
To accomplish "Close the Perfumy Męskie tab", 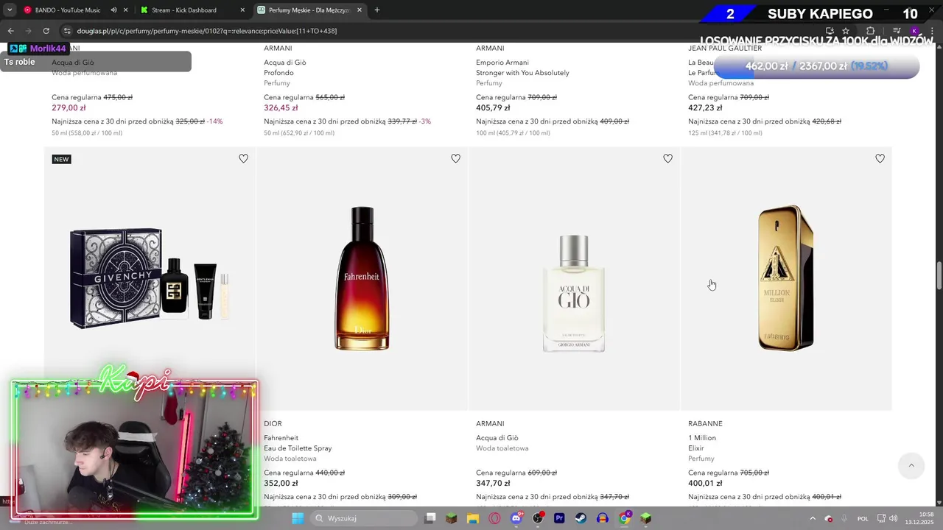I will [360, 10].
